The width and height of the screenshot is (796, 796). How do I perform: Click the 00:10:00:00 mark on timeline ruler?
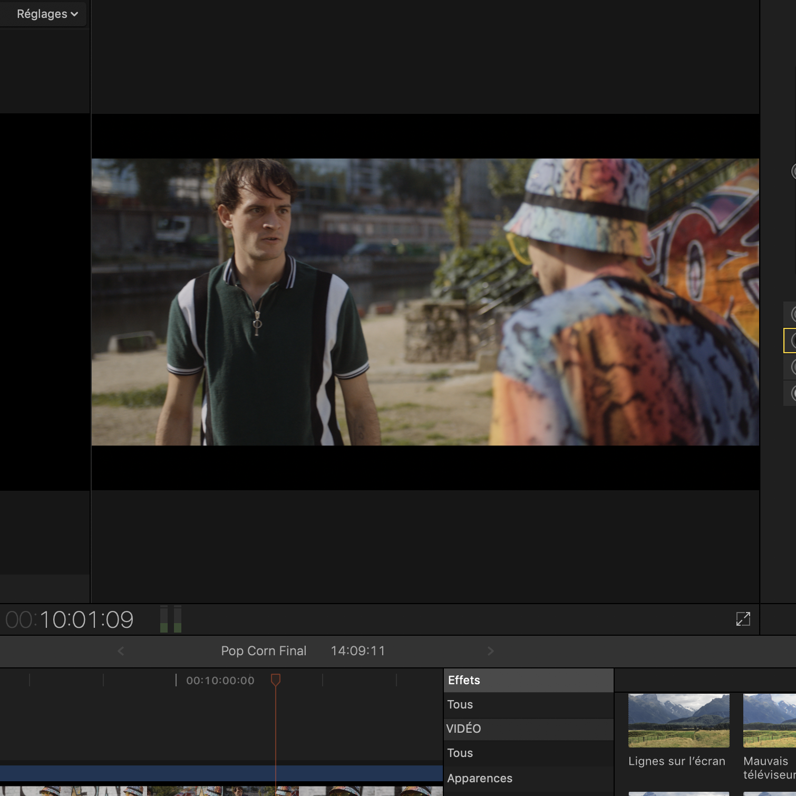(x=220, y=681)
